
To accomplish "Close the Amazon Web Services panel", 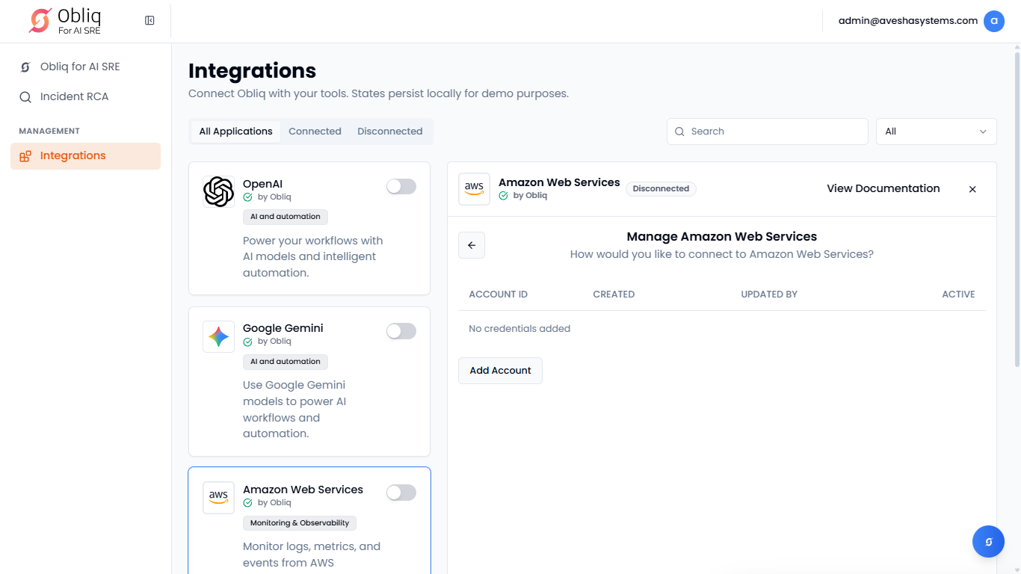I will pos(972,189).
